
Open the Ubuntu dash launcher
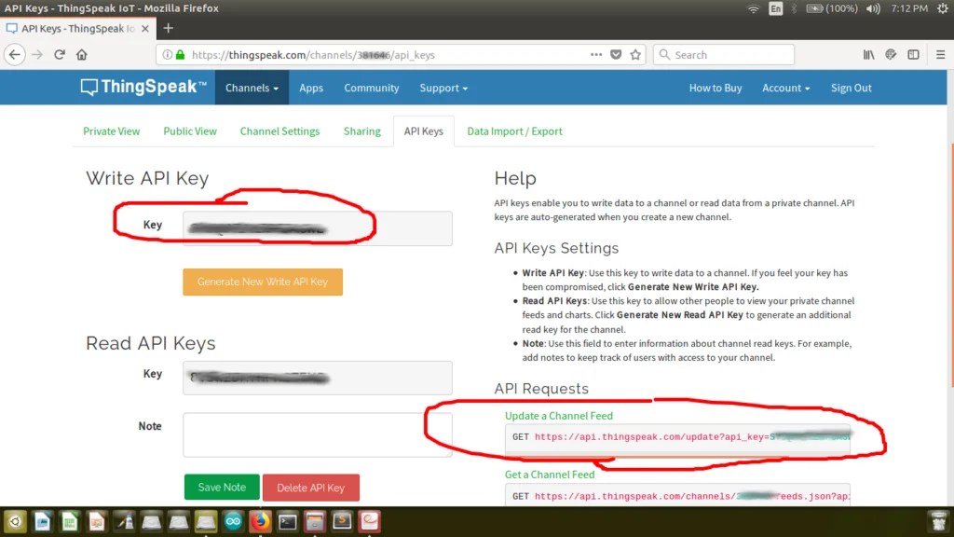[x=15, y=522]
